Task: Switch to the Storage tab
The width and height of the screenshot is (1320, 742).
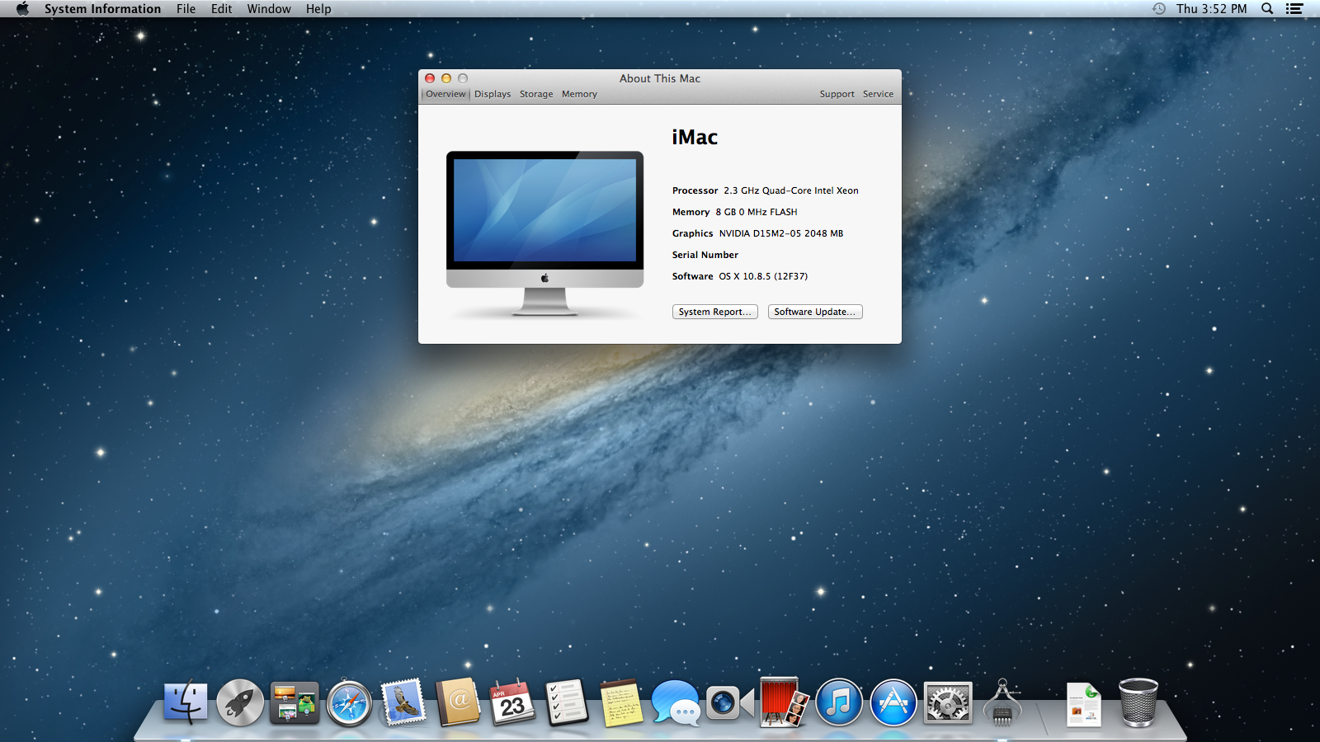Action: click(x=536, y=94)
